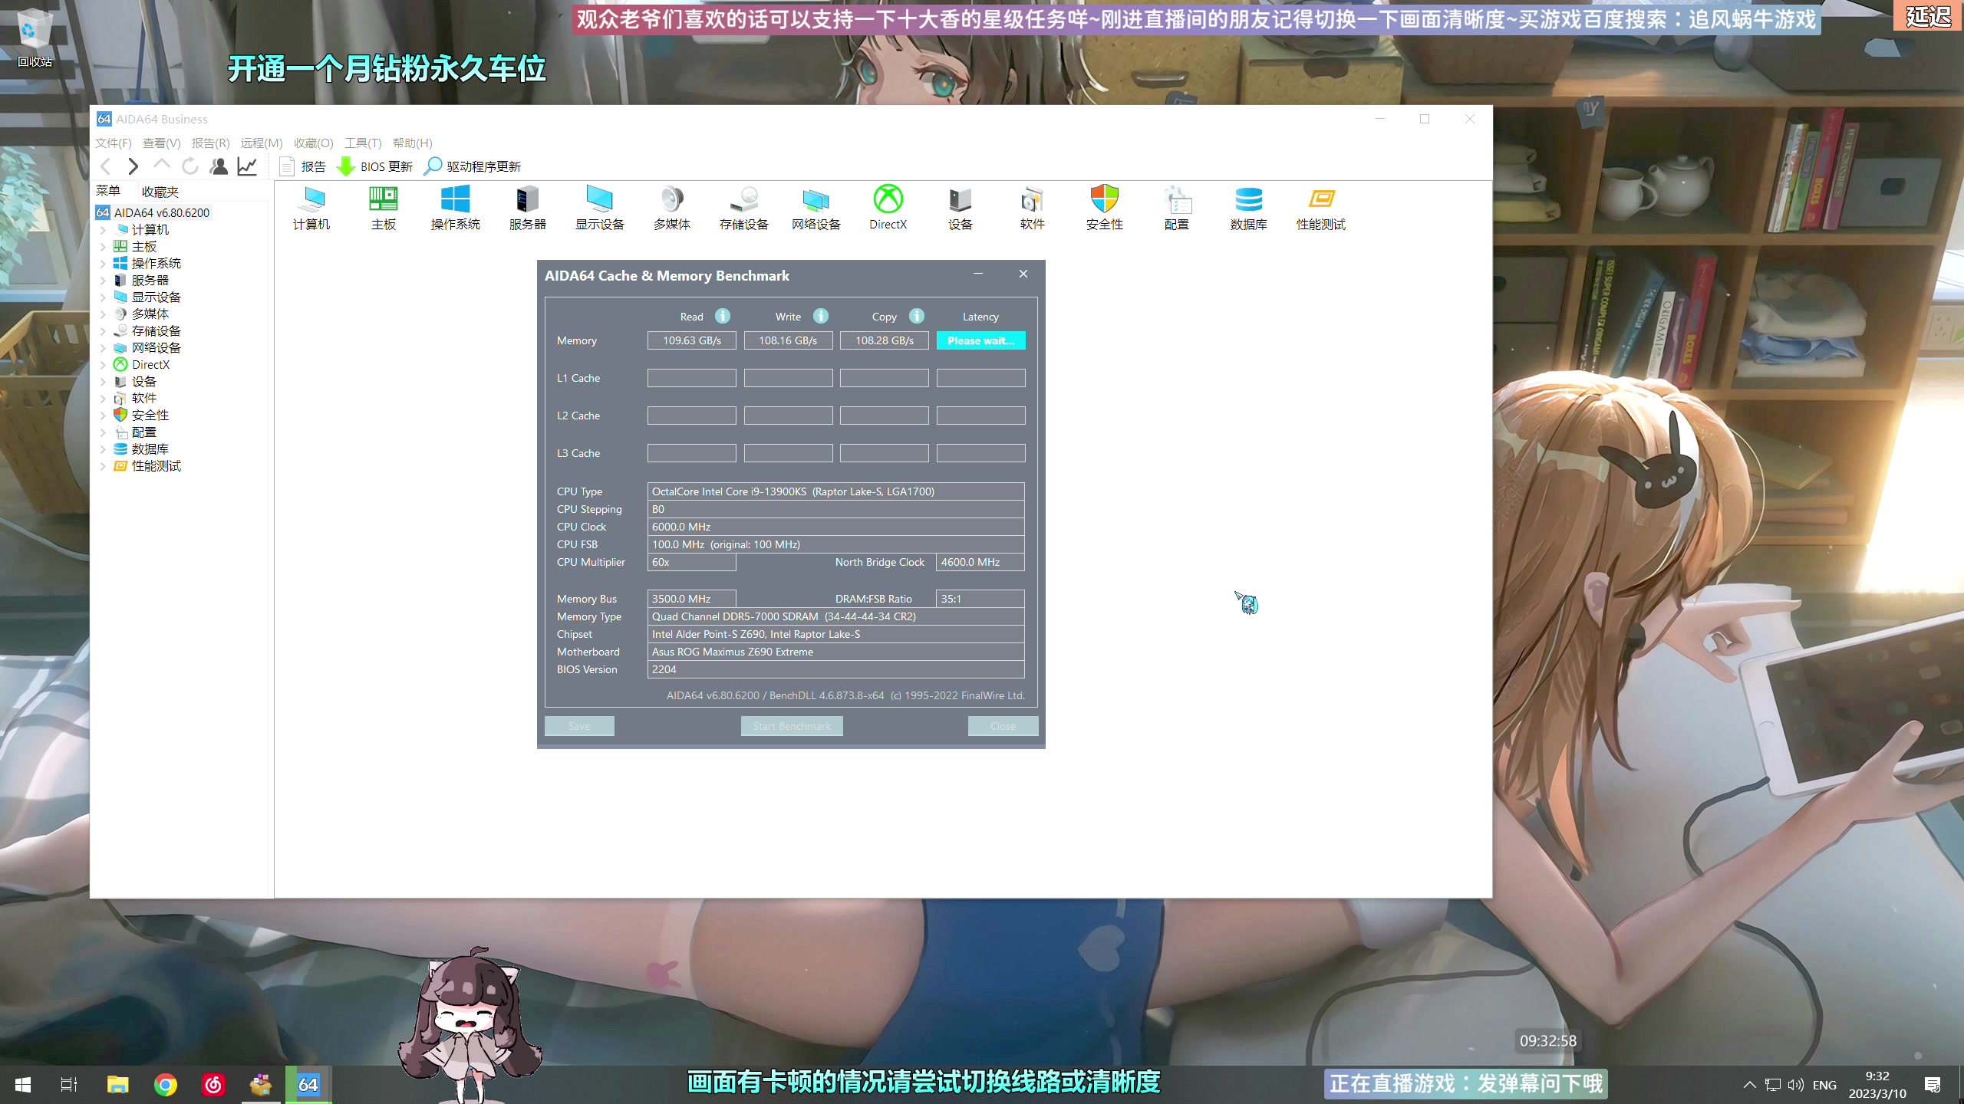
Task: Click the graph chart toolbar icon
Action: pyautogui.click(x=247, y=166)
